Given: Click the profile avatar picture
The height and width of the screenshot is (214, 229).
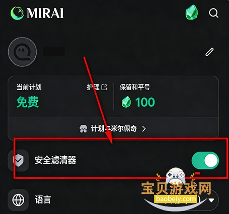Looking at the screenshot, I should click(x=22, y=52).
